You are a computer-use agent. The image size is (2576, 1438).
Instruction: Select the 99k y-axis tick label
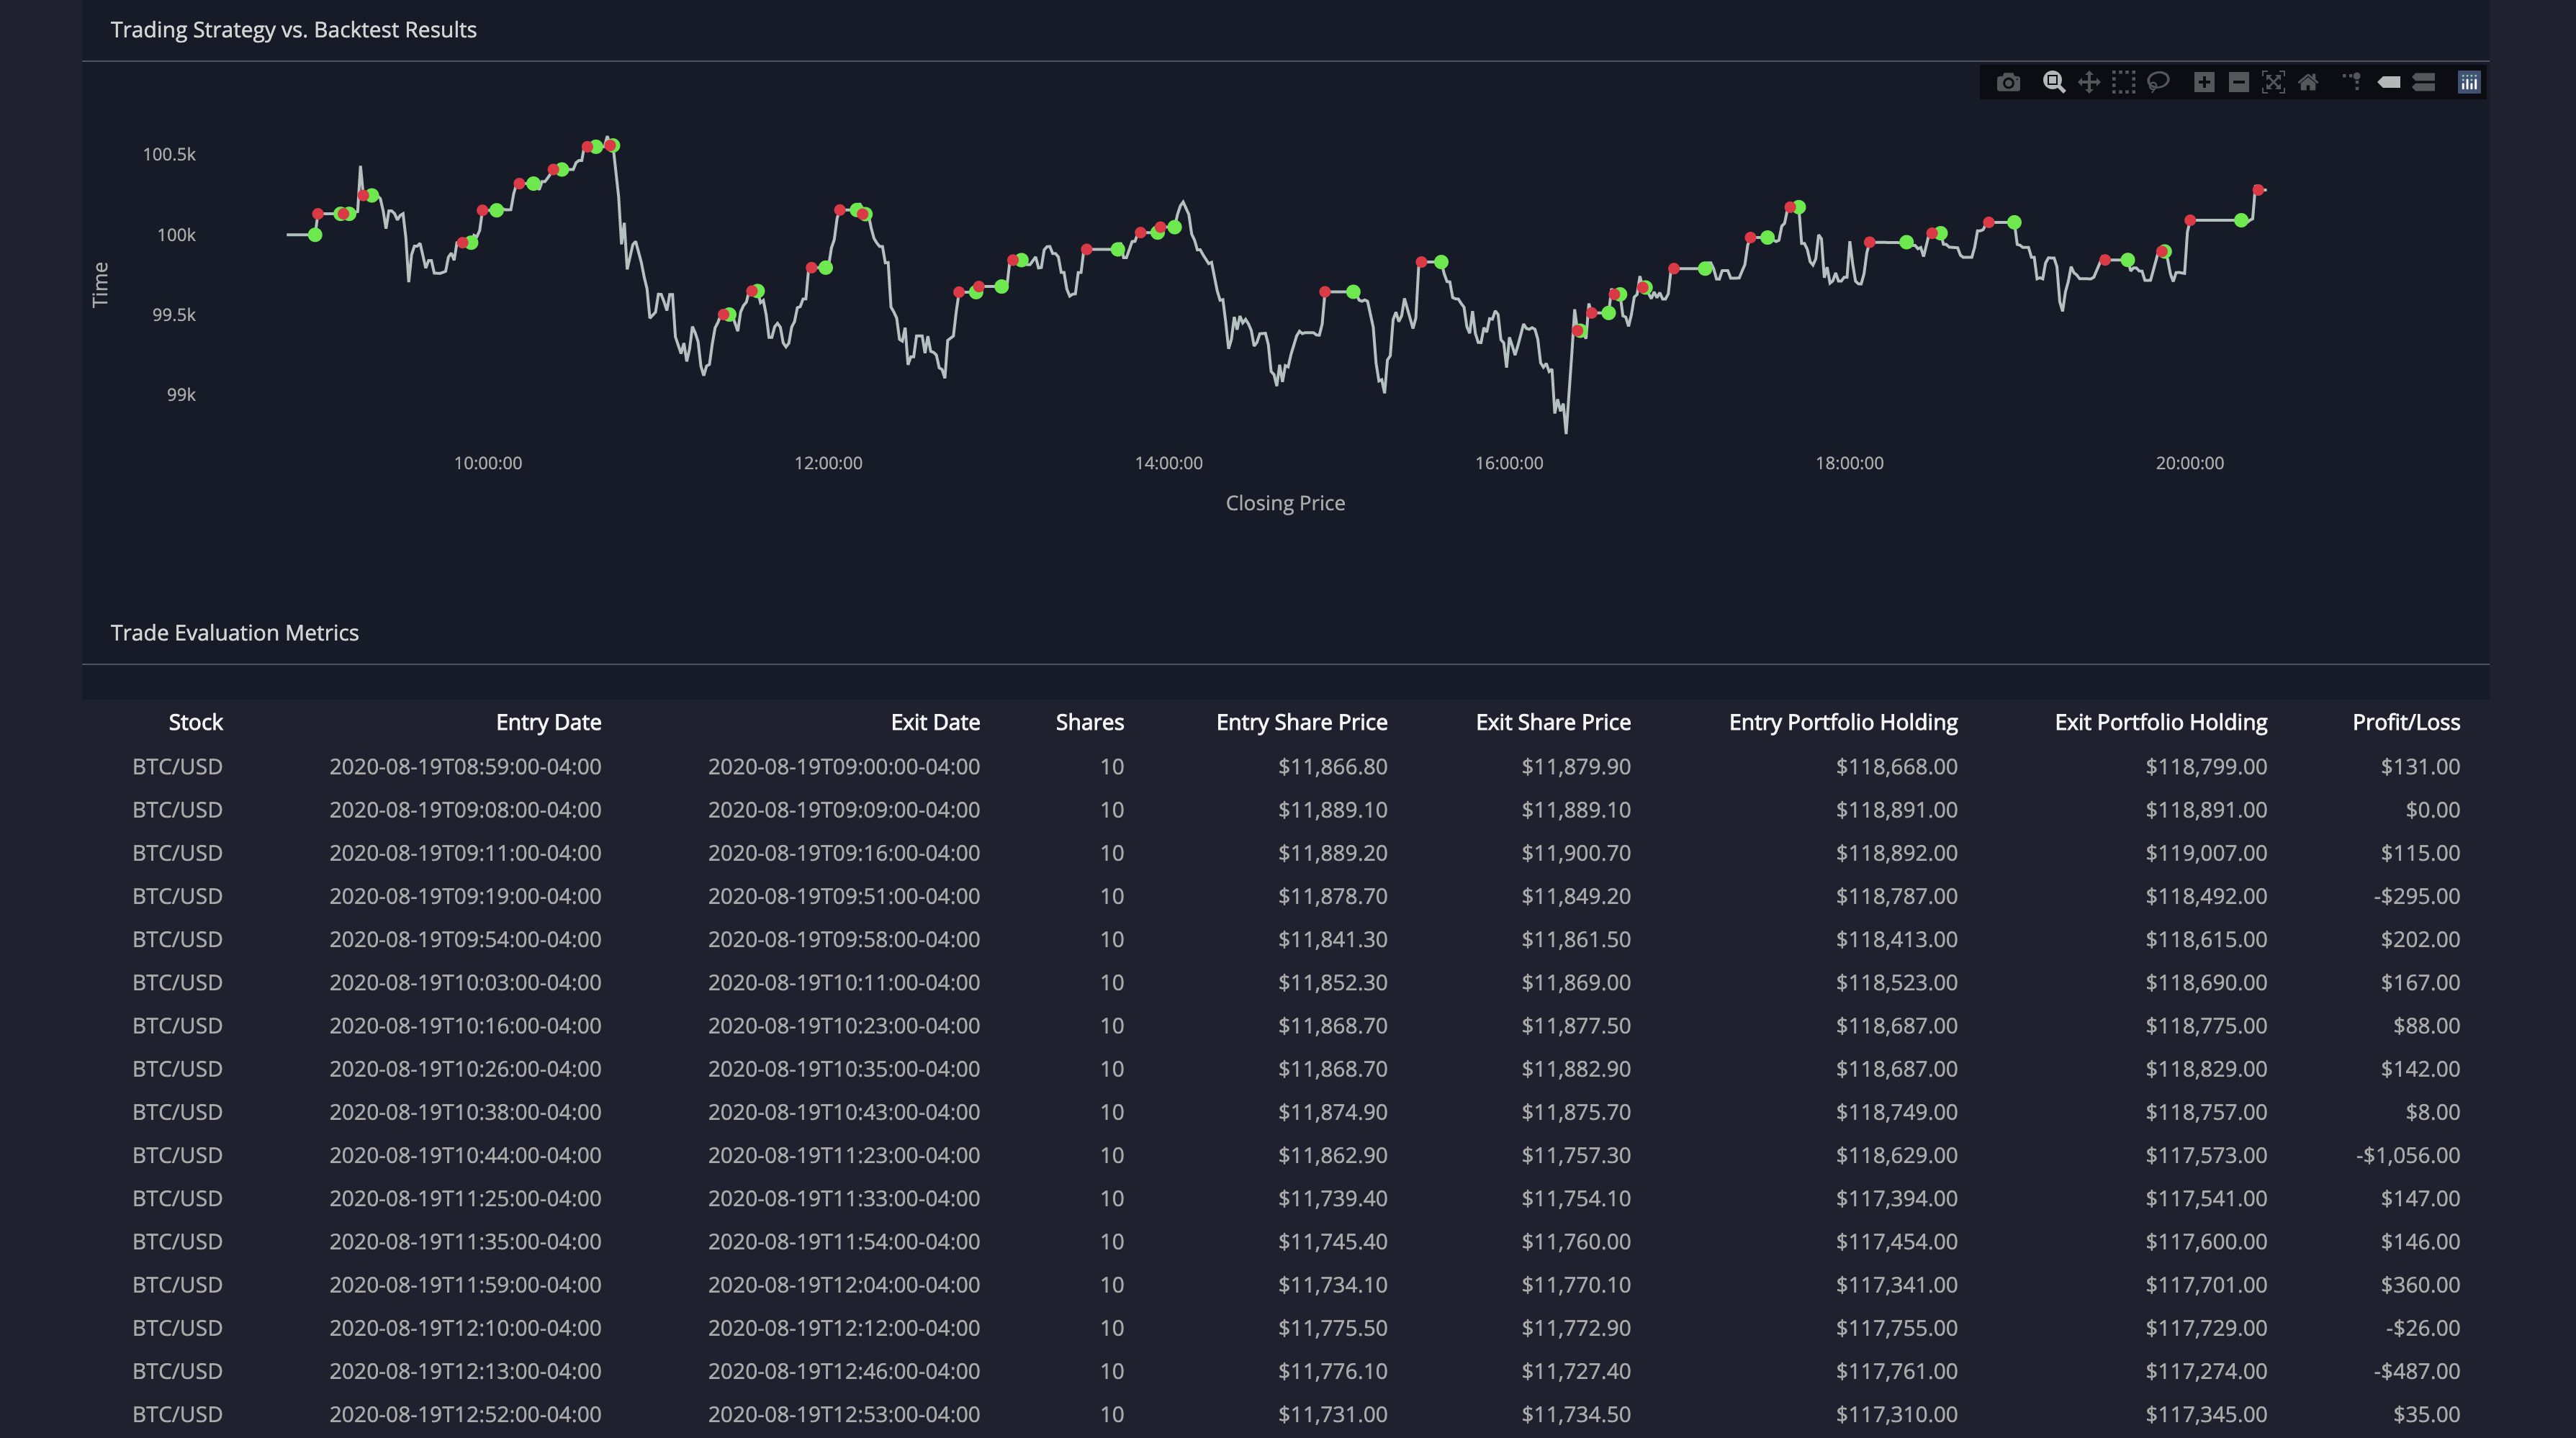click(x=181, y=395)
